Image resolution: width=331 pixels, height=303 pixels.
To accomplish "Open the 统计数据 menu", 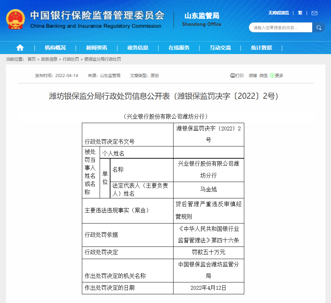I will pos(261,48).
